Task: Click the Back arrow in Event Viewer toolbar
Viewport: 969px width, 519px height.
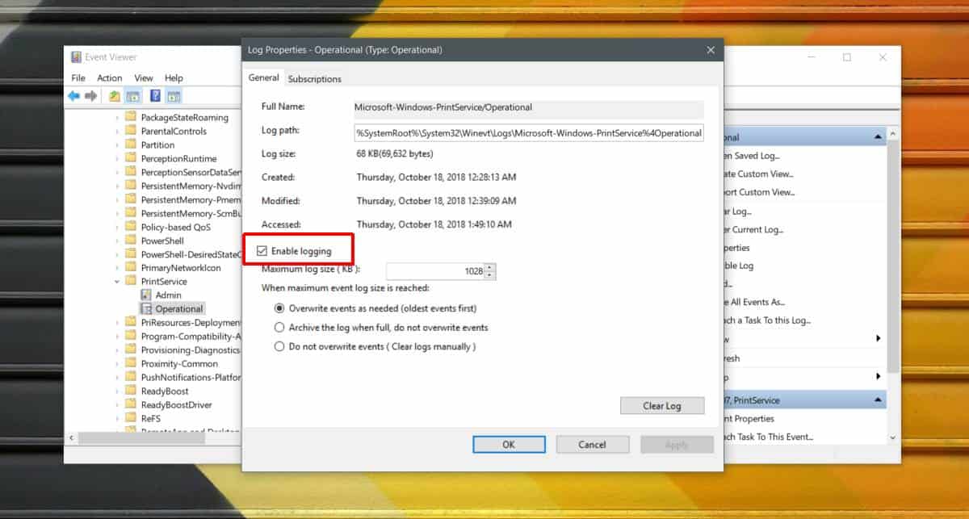Action: [74, 96]
